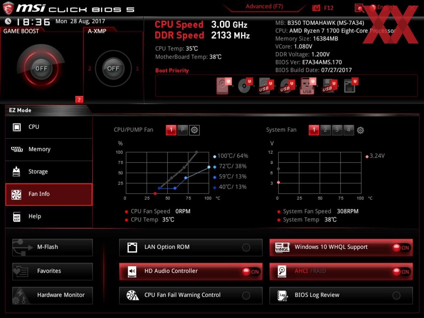Turn off Windows 10 WHQL Support switch
Viewport: 424px width, 318px height.
click(402, 248)
